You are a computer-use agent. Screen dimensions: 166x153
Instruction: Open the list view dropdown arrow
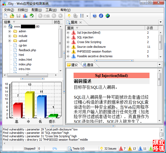point(87,16)
